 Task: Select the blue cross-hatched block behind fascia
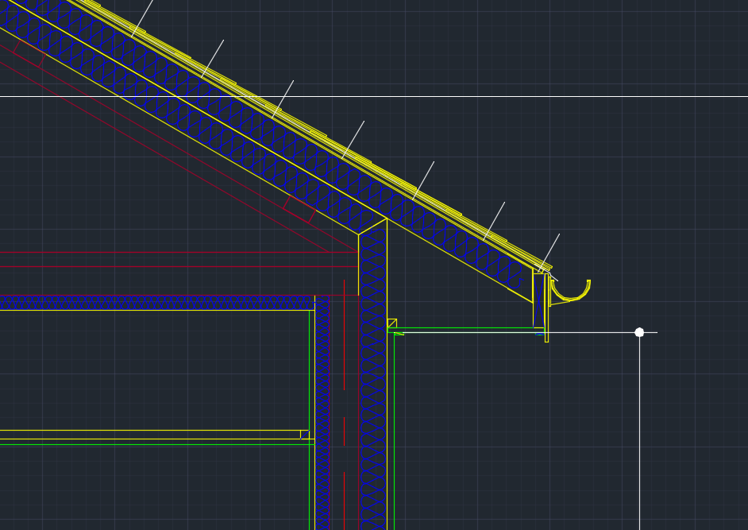click(x=538, y=302)
